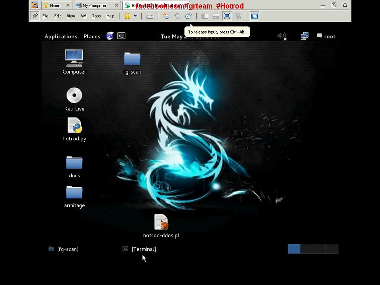Select the third workspace in switcher
380x285 pixels.
point(319,249)
